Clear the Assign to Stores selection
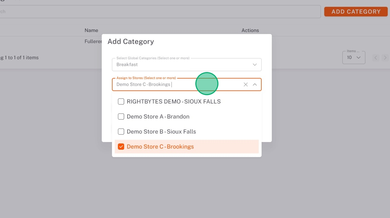390x218 pixels. pos(245,85)
